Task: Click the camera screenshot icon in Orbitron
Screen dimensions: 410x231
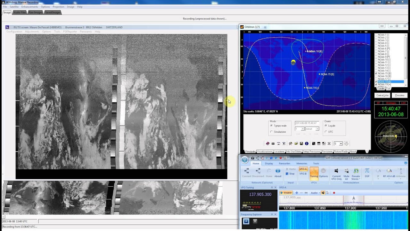Action: [273, 143]
